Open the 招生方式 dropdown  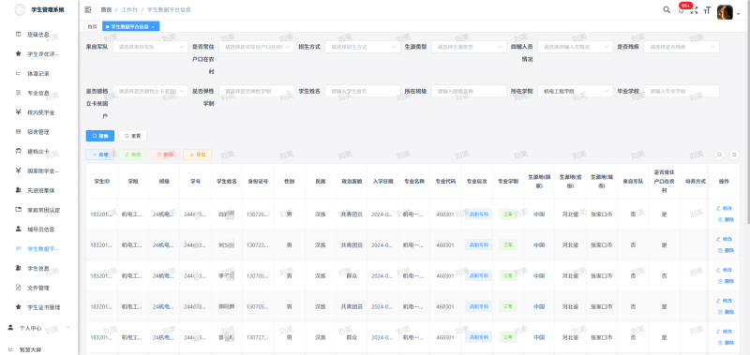[x=363, y=47]
